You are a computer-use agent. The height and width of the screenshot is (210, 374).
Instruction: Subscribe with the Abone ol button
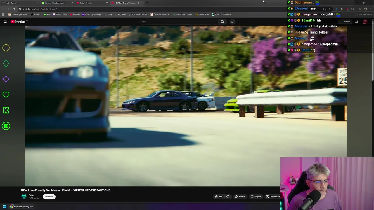point(49,197)
